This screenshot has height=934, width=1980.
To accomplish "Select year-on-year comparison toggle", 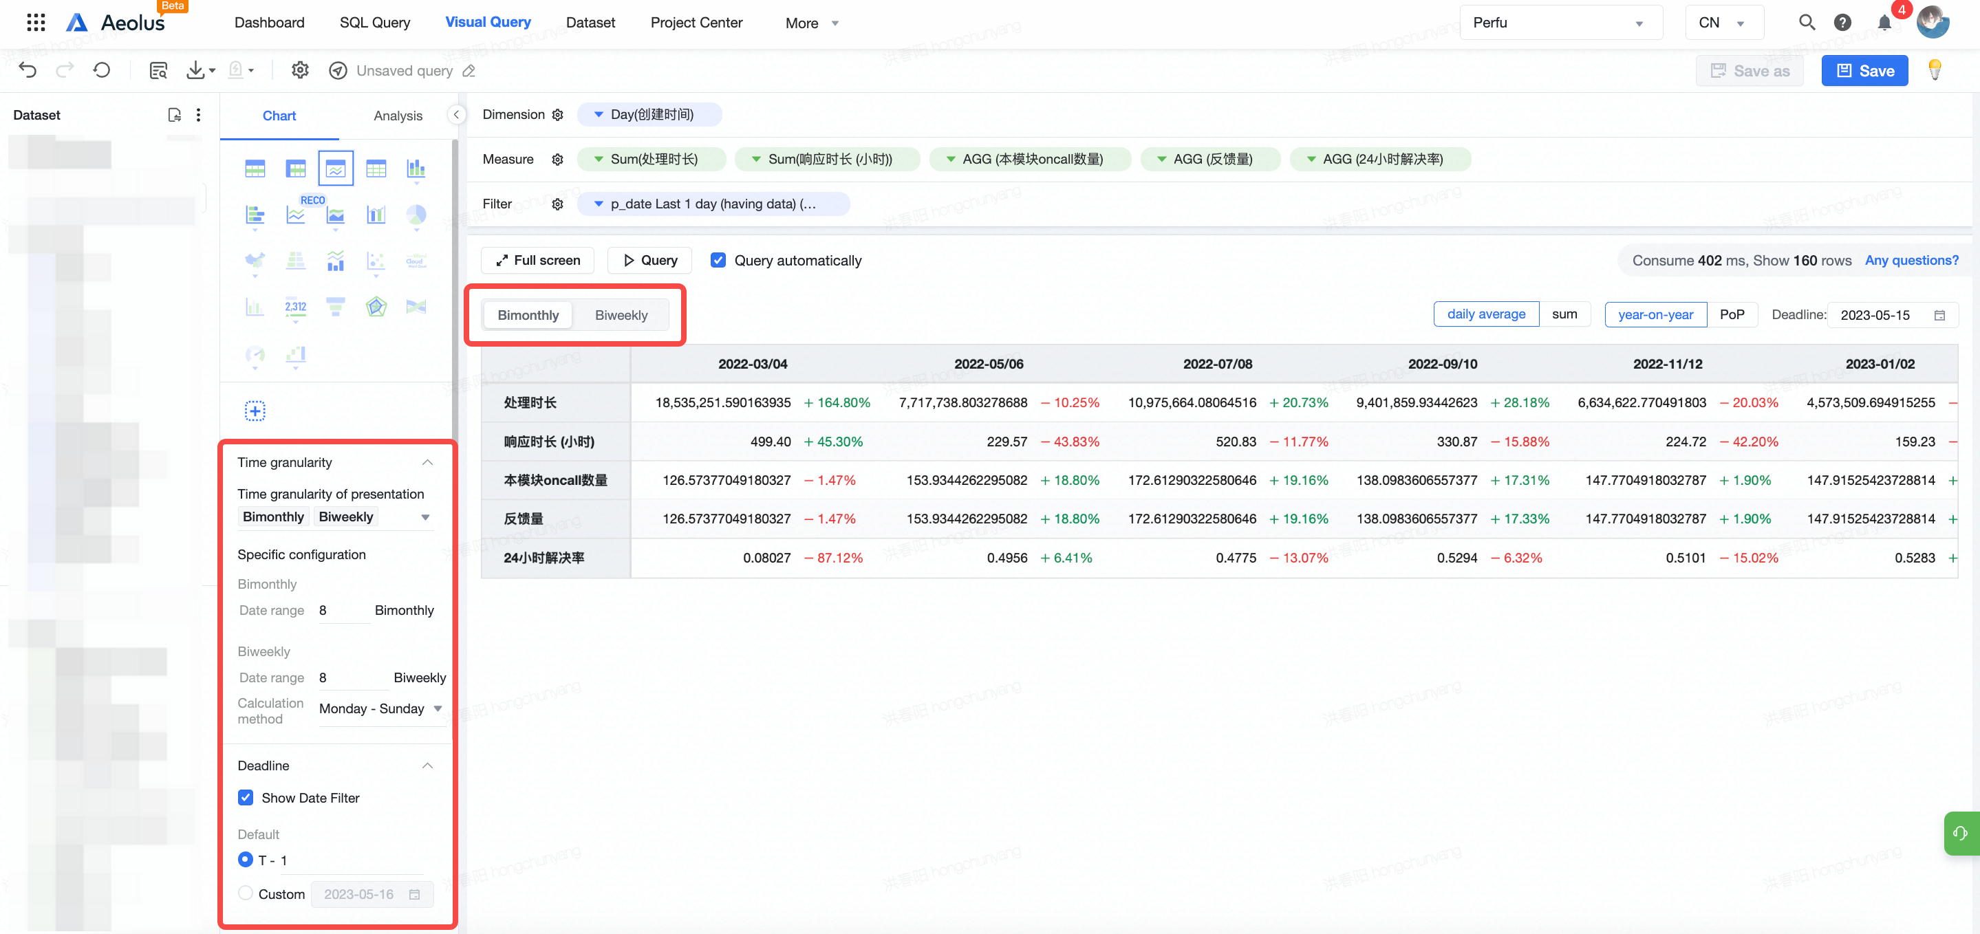I will (1656, 314).
